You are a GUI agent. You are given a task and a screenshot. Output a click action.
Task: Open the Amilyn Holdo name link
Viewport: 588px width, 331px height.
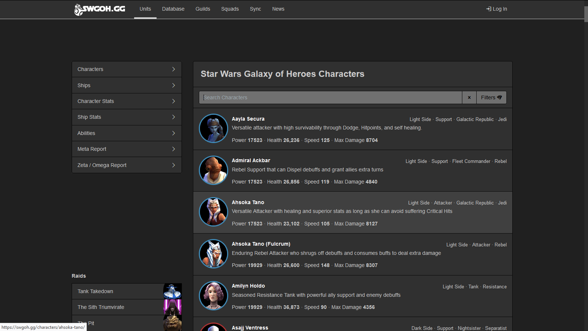click(x=248, y=286)
